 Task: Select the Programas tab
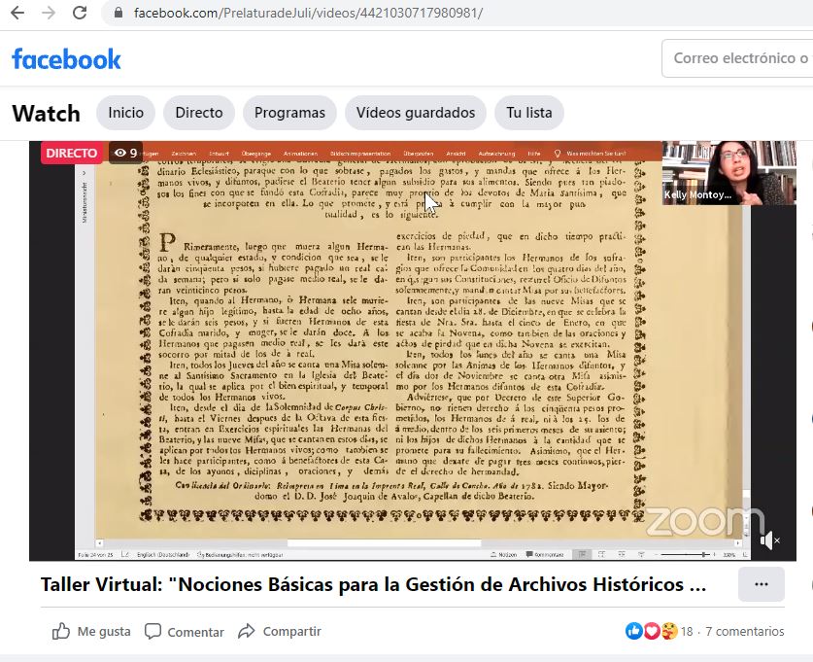(x=289, y=113)
